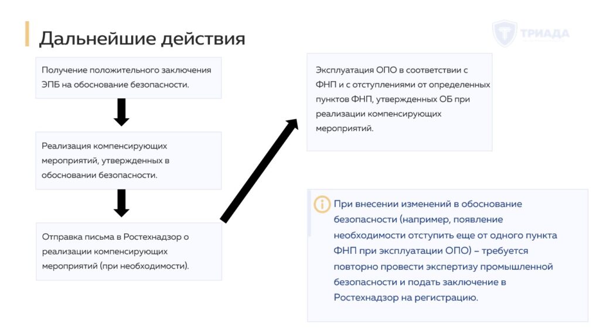
Task: Click the heading 'Дальнейшие действия'
Action: [142, 39]
